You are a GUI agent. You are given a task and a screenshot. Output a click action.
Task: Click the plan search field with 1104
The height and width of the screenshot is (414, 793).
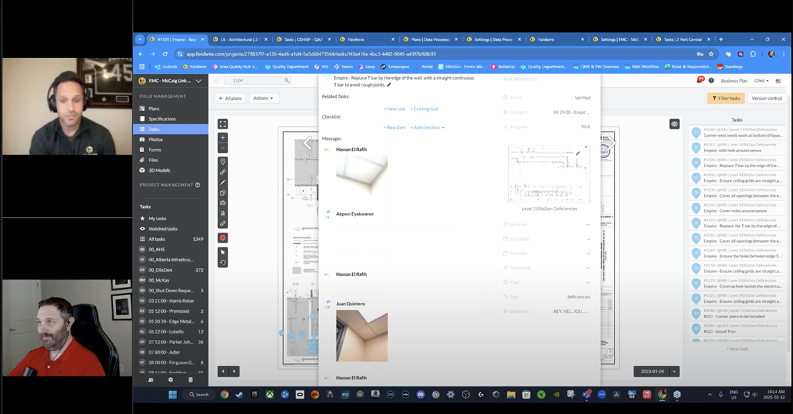click(x=258, y=80)
